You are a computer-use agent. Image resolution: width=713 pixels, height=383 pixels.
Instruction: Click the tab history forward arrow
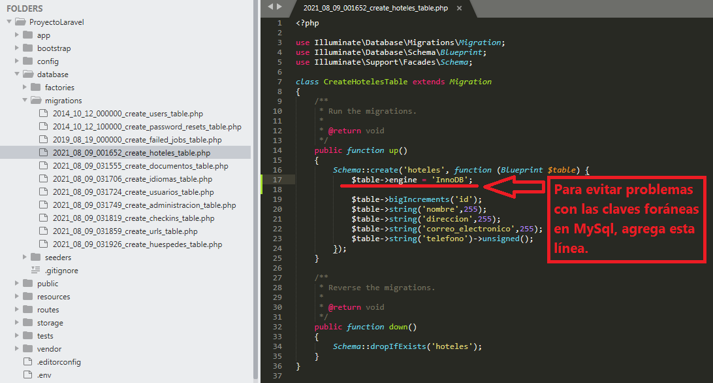pos(279,7)
